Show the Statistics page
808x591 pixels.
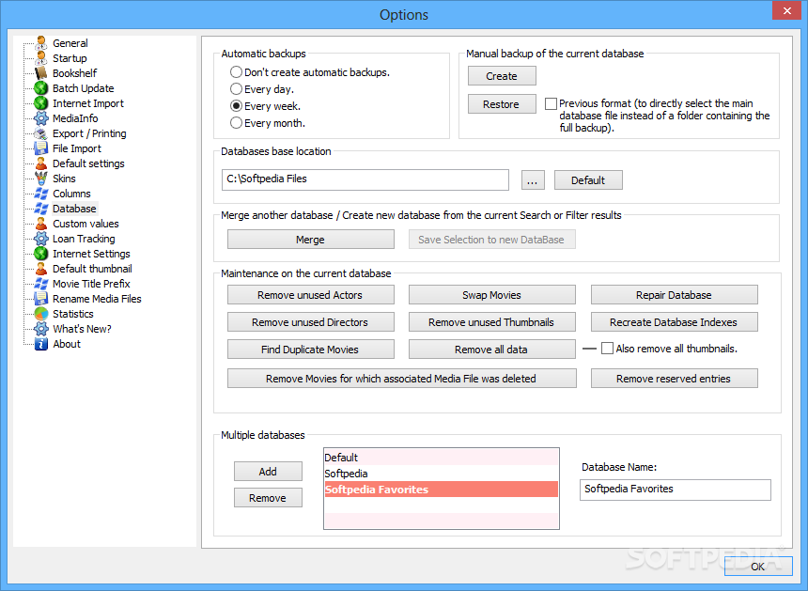72,314
